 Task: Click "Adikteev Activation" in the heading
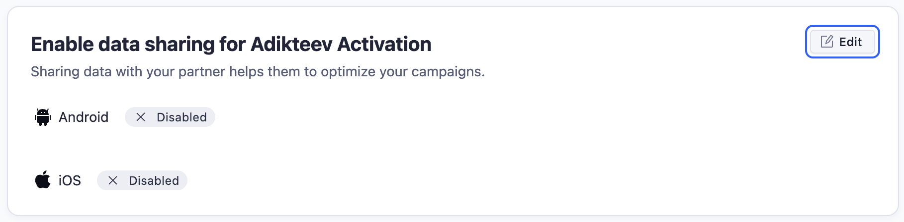coord(341,44)
